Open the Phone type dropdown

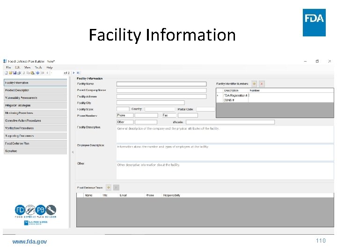tap(125, 115)
